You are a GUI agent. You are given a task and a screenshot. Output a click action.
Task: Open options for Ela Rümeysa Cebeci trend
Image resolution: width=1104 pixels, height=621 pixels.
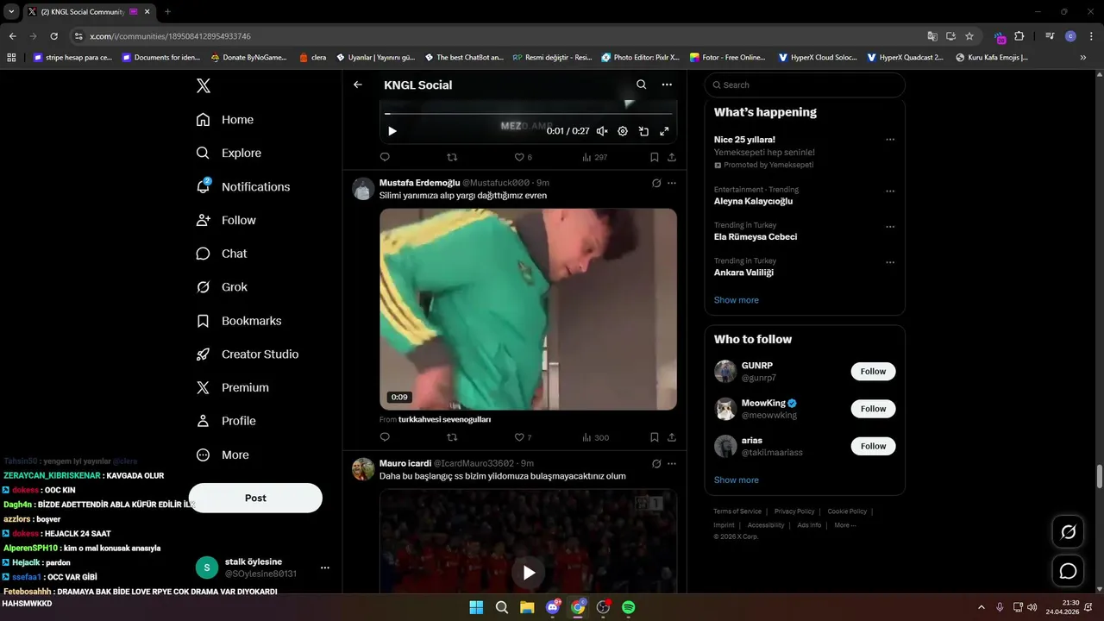tap(890, 227)
